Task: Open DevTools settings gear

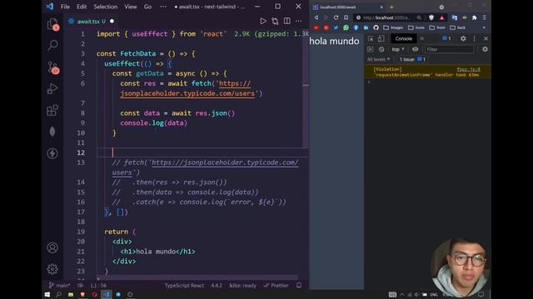Action: (463, 39)
